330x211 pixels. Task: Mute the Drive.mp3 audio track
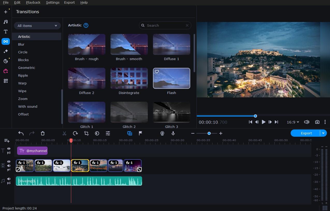pos(9,179)
